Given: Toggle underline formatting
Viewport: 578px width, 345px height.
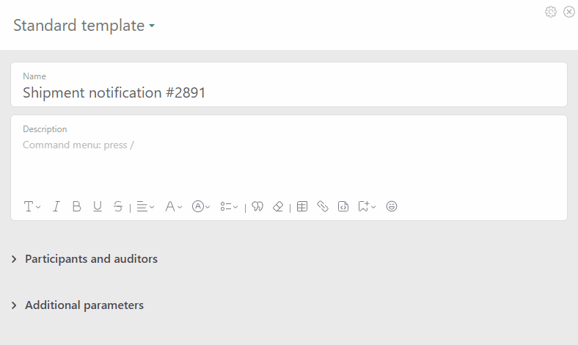Looking at the screenshot, I should tap(98, 207).
